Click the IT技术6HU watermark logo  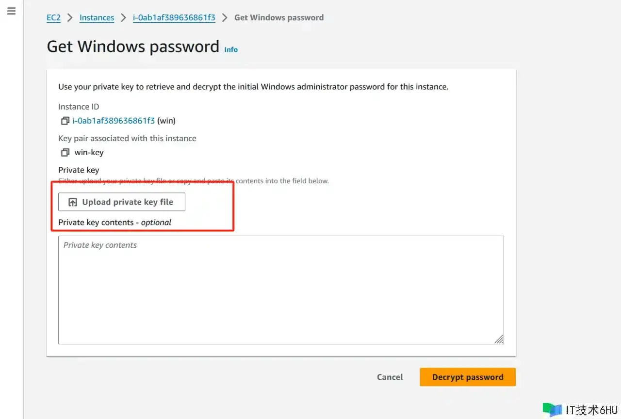tap(552, 409)
